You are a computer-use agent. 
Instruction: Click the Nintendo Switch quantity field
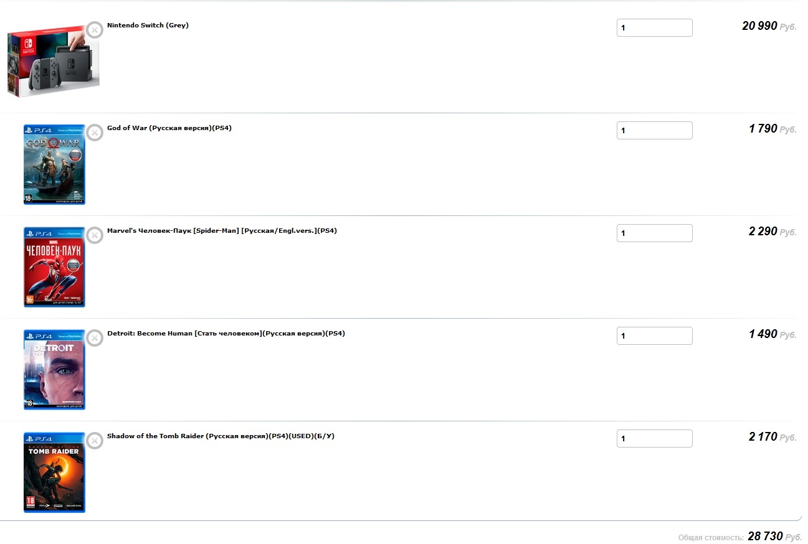point(654,28)
